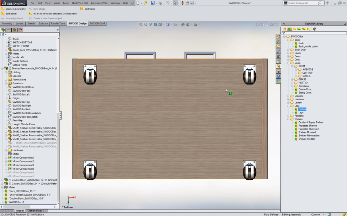
Task: Click the Save icon in top toolbar
Action: click(x=153, y=3)
